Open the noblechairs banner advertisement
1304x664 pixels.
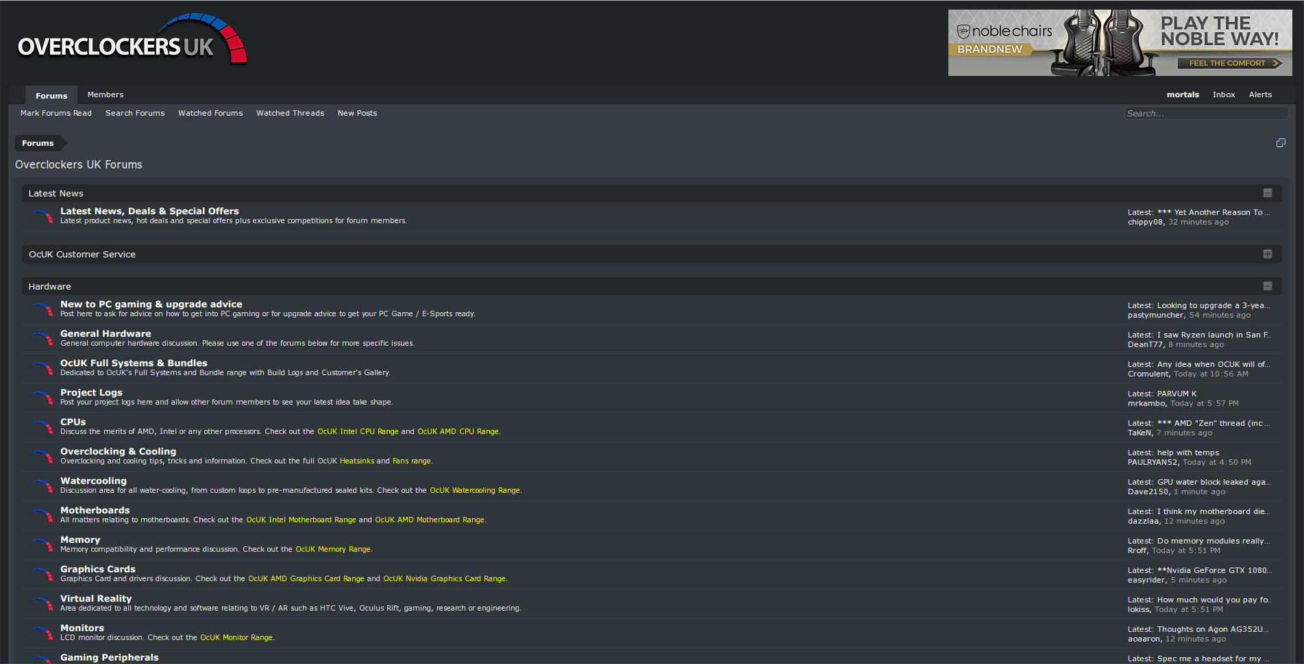click(1120, 42)
